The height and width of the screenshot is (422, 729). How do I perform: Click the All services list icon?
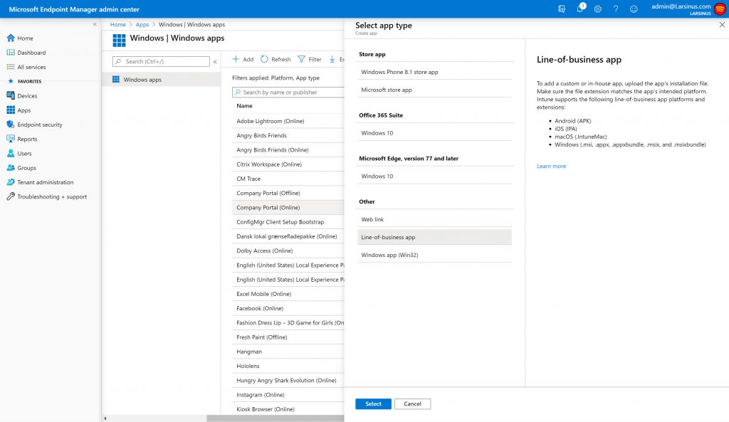click(x=11, y=67)
